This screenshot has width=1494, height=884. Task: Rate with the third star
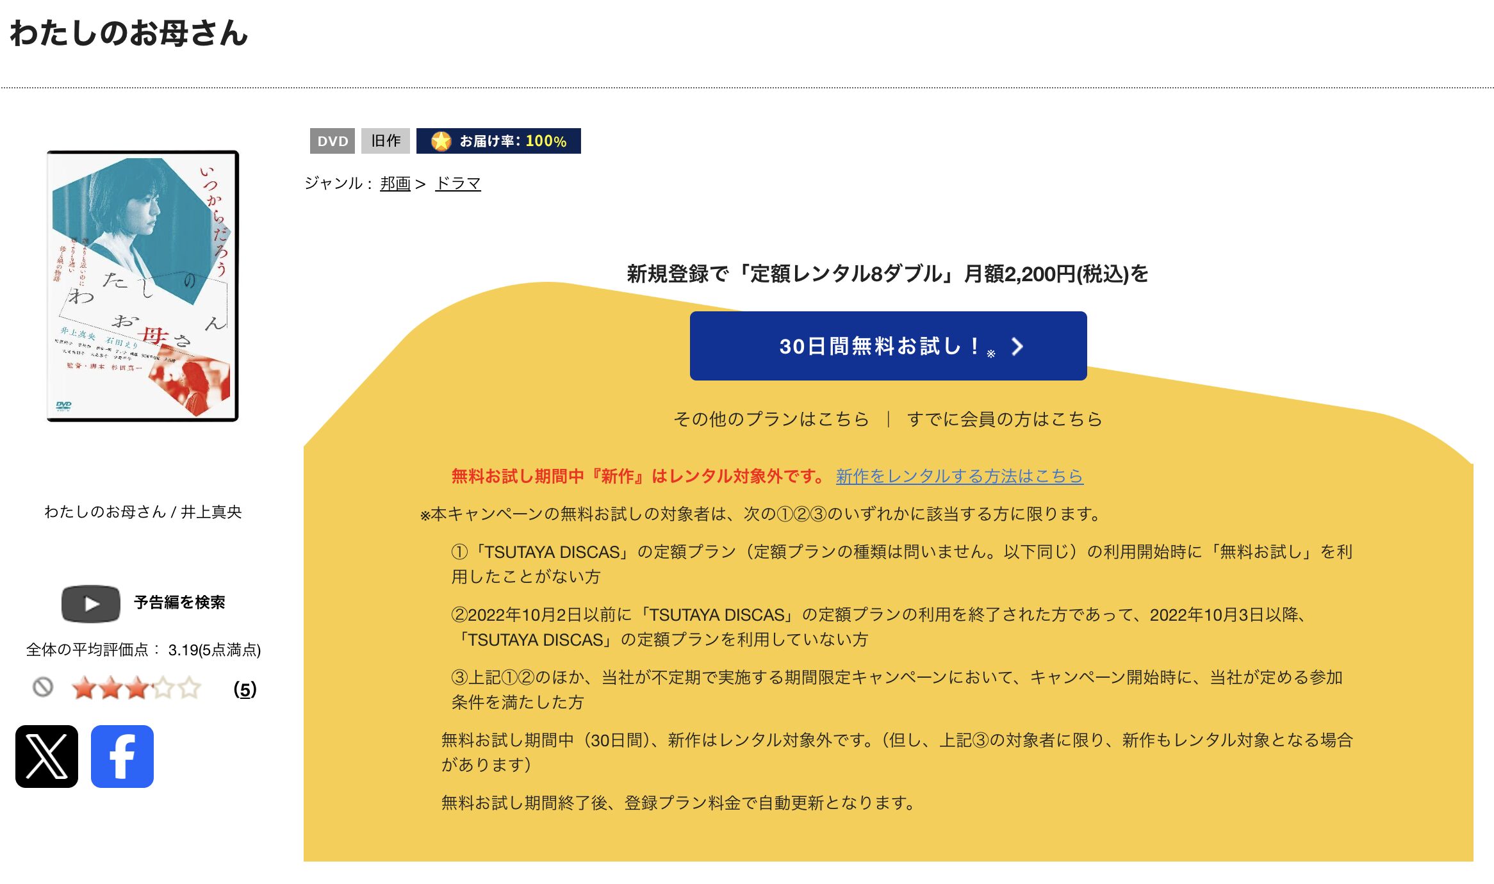137,689
